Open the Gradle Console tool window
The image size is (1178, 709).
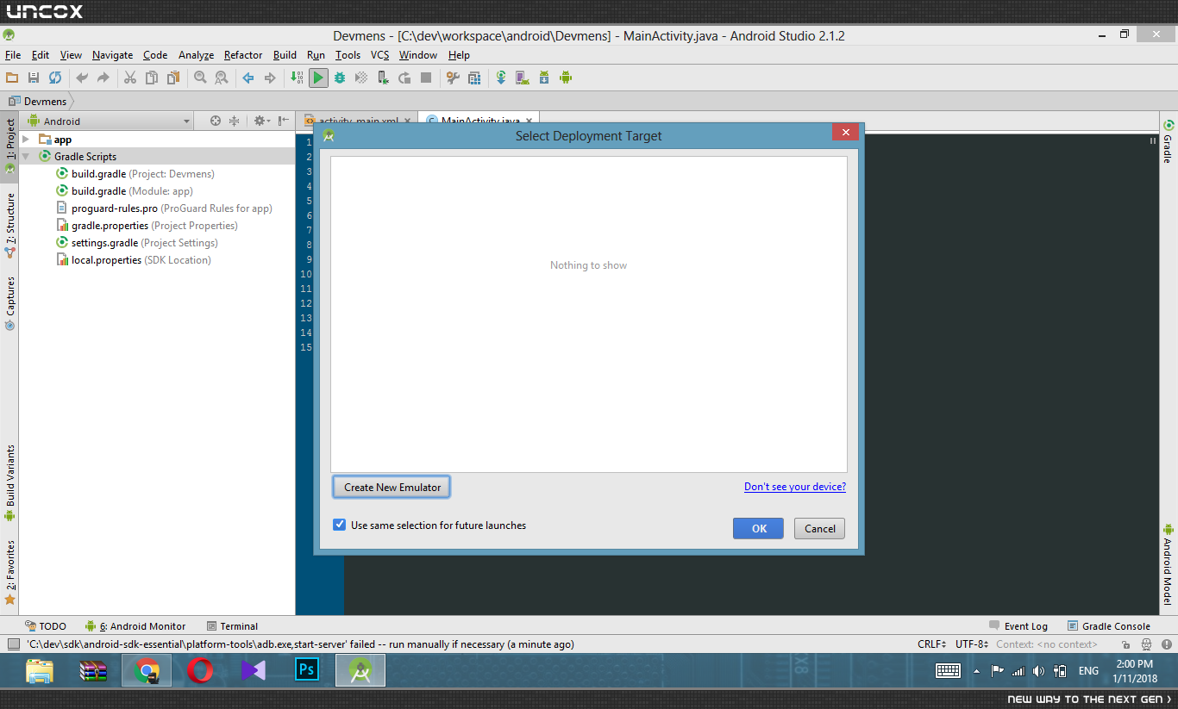pyautogui.click(x=1109, y=626)
